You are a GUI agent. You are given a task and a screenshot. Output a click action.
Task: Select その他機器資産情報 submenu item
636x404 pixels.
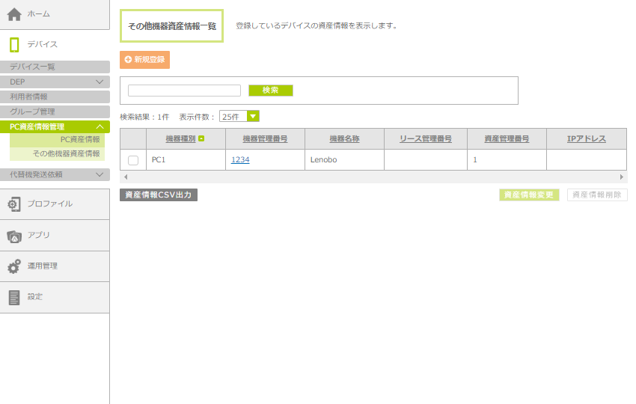(66, 153)
